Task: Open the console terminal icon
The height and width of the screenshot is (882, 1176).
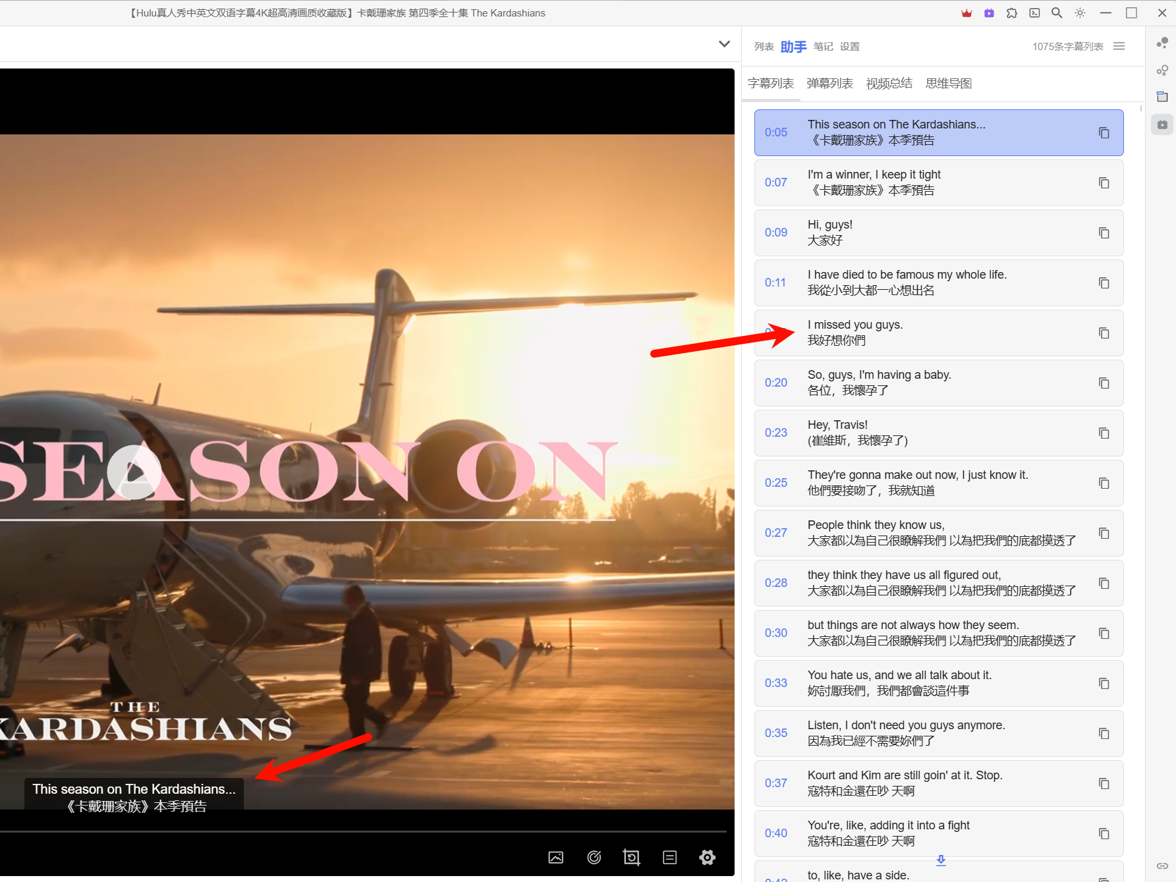Action: click(1034, 13)
